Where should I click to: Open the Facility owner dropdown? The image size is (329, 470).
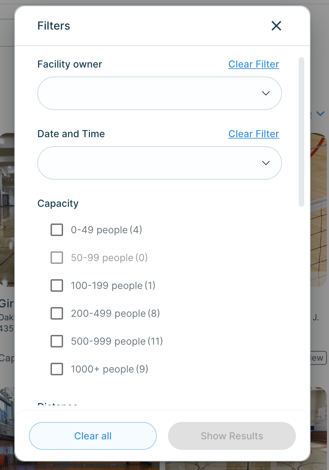point(160,93)
